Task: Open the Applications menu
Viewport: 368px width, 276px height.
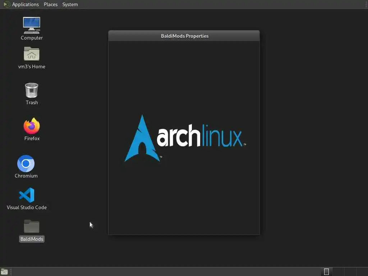Action: click(x=26, y=4)
